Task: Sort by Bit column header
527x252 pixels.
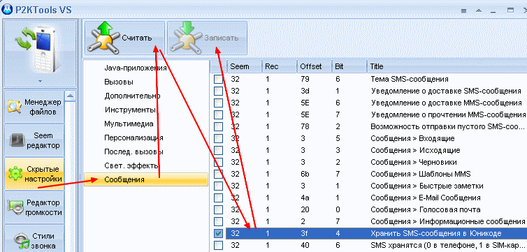Action: [x=349, y=67]
